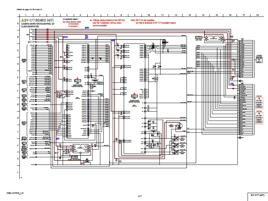Click the IC211 label in grid column 4
The image size is (268, 201).
point(77,81)
